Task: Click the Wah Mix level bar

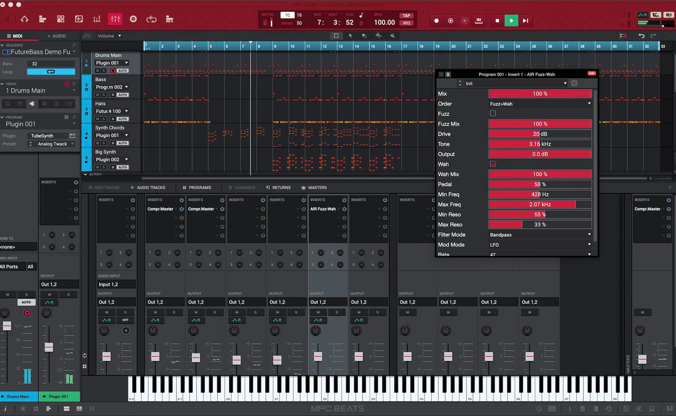Action: (540, 174)
